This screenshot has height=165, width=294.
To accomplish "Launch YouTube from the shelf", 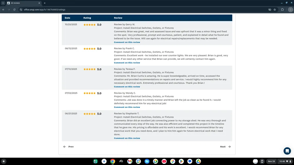I will (x=164, y=161).
